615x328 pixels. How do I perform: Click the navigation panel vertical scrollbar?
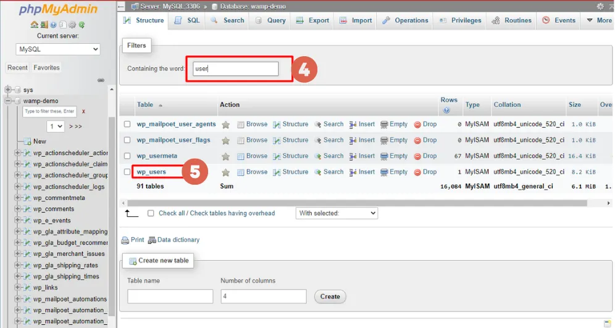tap(112, 216)
